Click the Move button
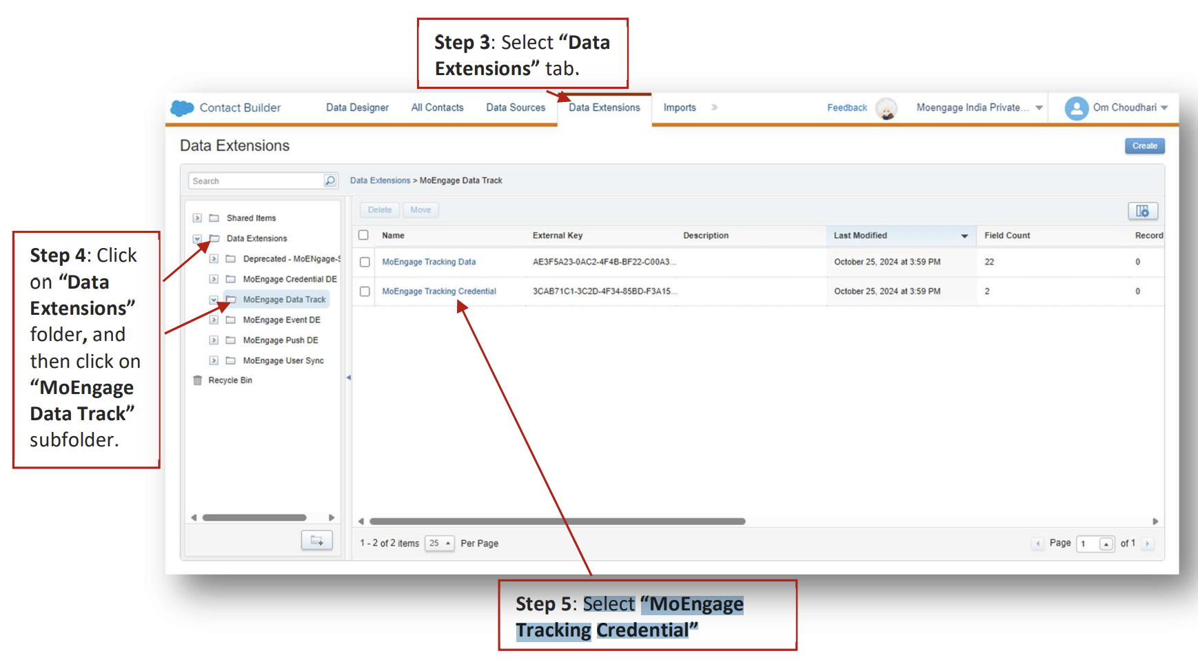 (x=420, y=210)
